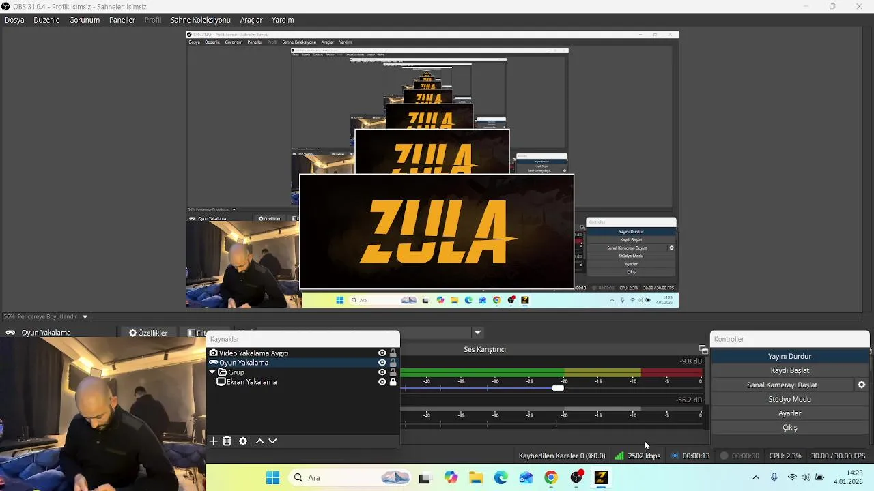The height and width of the screenshot is (491, 874).
Task: Move the selected source down
Action: [x=272, y=441]
